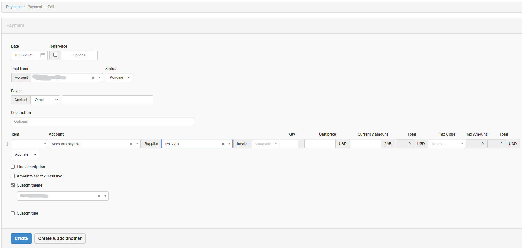The width and height of the screenshot is (522, 250).
Task: Go to the Payments breadcrumb link
Action: pyautogui.click(x=14, y=7)
